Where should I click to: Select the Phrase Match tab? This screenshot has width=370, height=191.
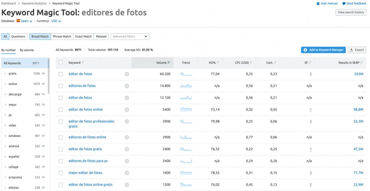click(x=62, y=36)
